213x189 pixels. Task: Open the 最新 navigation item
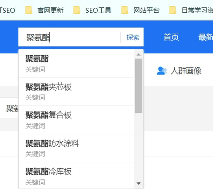(205, 37)
